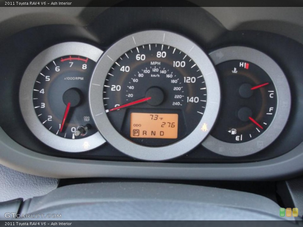Click the 40 MPH mark on the speedometer

click(125, 69)
